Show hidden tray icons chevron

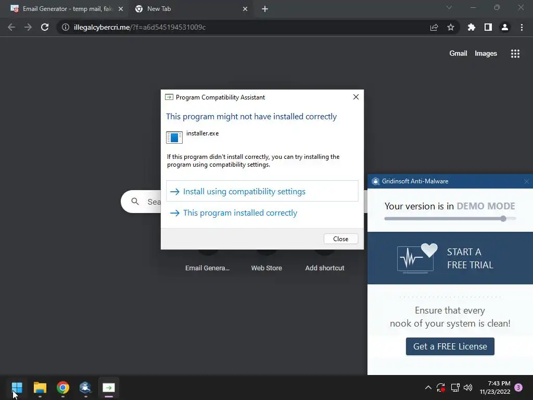(x=428, y=387)
